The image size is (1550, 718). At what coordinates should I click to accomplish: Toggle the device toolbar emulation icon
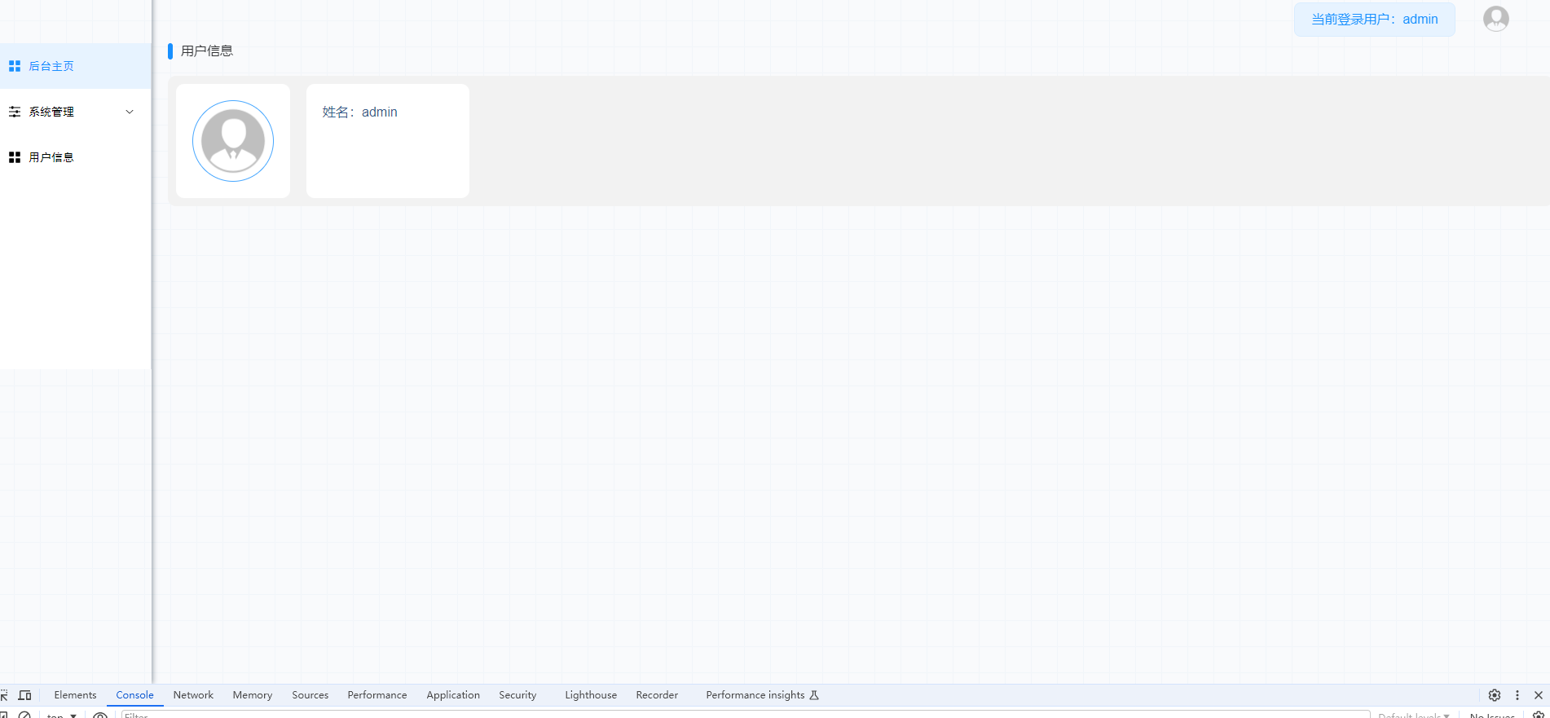coord(25,695)
